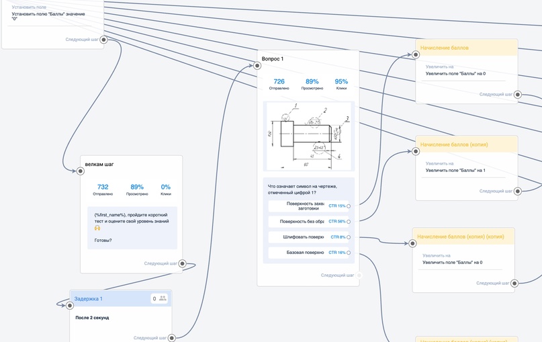Viewport: 542px width, 342px height.
Task: Click the output connector of велкам шаг block
Action: click(182, 264)
